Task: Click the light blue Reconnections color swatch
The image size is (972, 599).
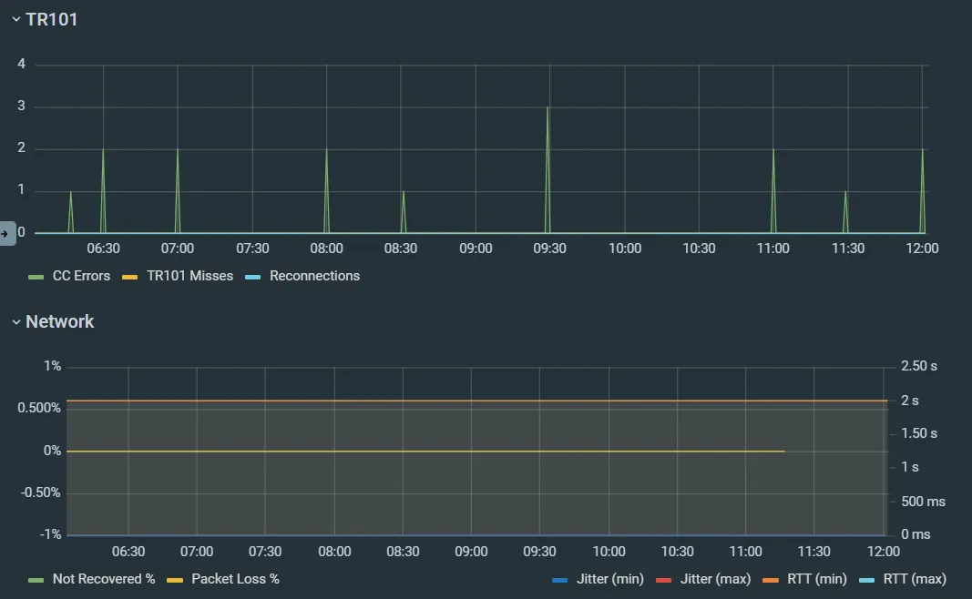Action: point(253,277)
